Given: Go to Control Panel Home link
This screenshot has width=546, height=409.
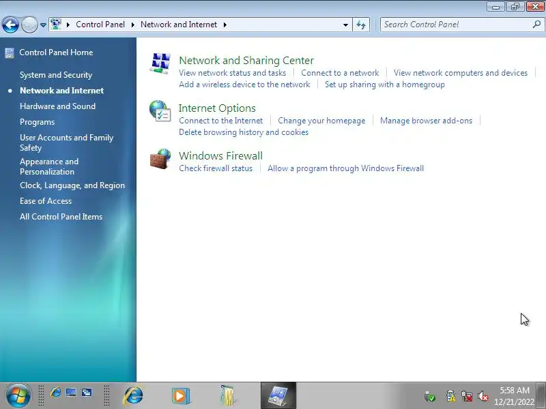Looking at the screenshot, I should click(56, 52).
